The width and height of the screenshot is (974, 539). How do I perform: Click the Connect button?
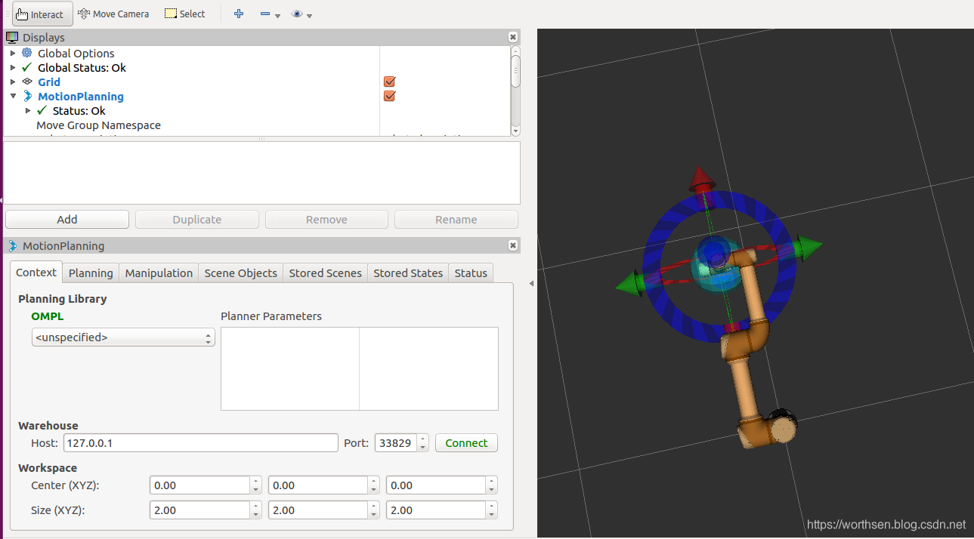click(x=466, y=443)
